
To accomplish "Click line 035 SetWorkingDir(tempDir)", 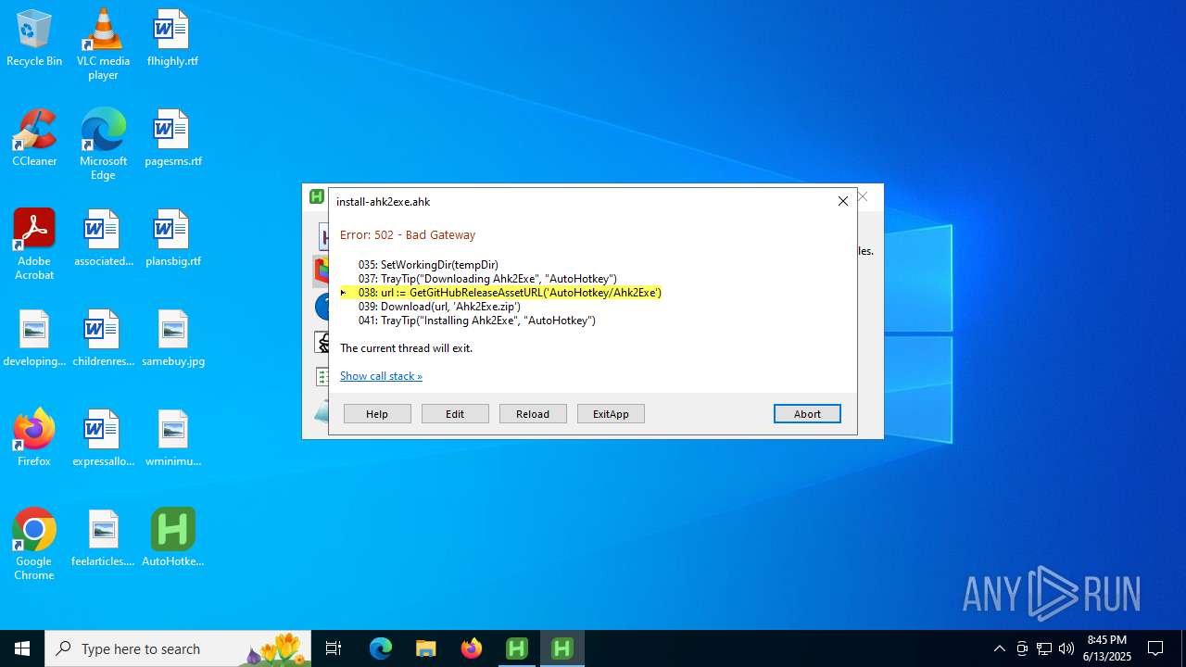I will pos(428,265).
